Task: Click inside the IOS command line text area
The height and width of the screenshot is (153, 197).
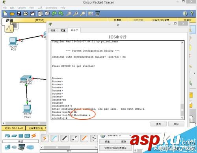Action: 116,80
